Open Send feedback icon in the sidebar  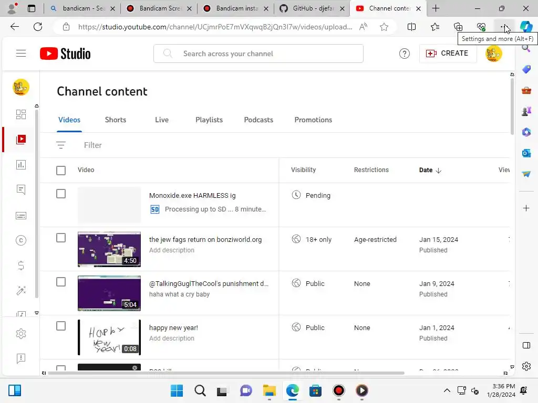21,358
